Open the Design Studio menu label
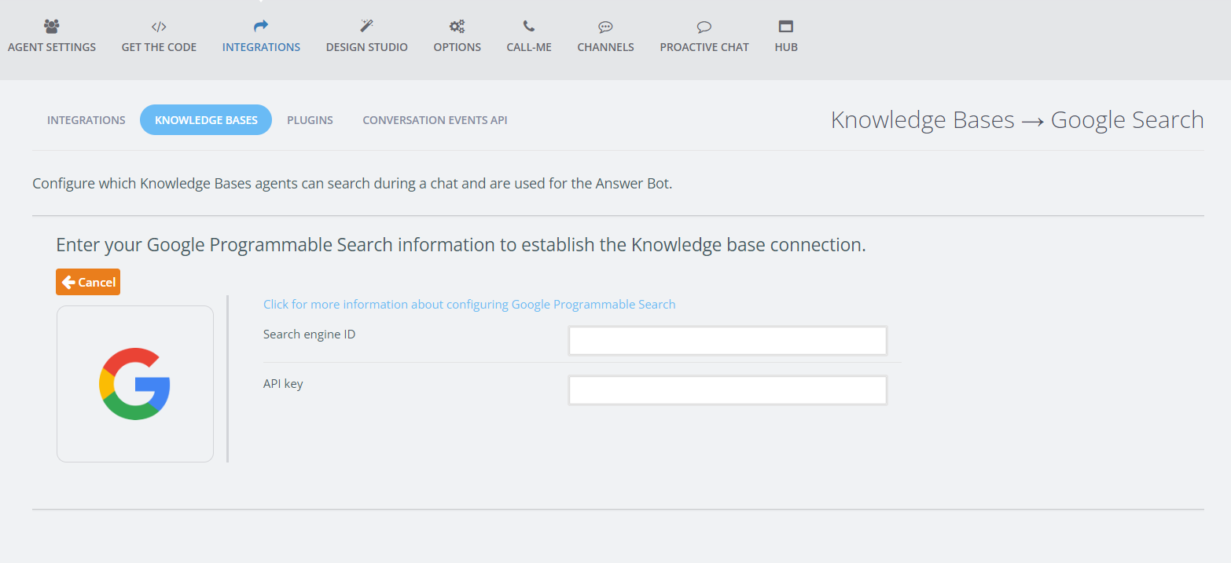Viewport: 1231px width, 563px height. [x=366, y=47]
